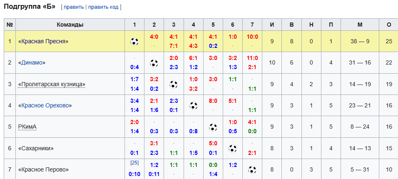Open the «править код» source edit link
The image size is (398, 179).
[x=103, y=7]
